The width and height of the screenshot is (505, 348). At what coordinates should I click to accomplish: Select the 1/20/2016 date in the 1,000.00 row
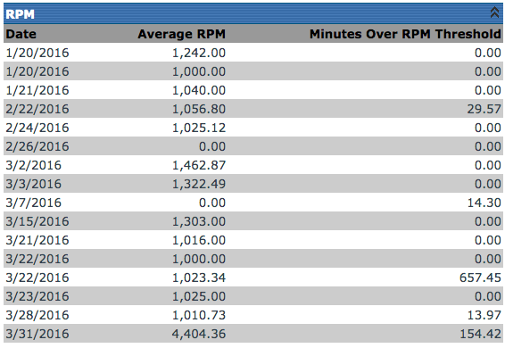pos(37,71)
